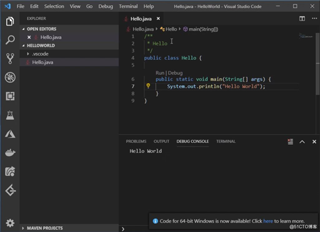The width and height of the screenshot is (320, 232).
Task: Switch to the Problems panel tab
Action: [136, 142]
